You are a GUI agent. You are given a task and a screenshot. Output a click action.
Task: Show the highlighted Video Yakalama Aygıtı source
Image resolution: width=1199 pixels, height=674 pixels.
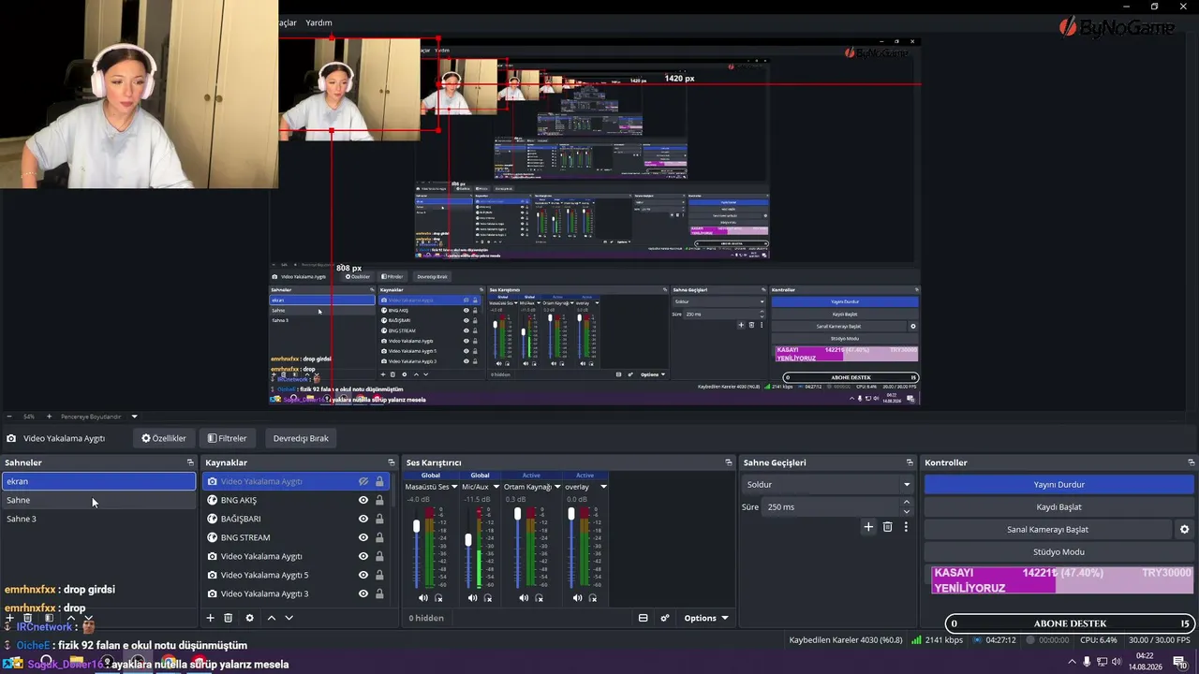(x=363, y=481)
